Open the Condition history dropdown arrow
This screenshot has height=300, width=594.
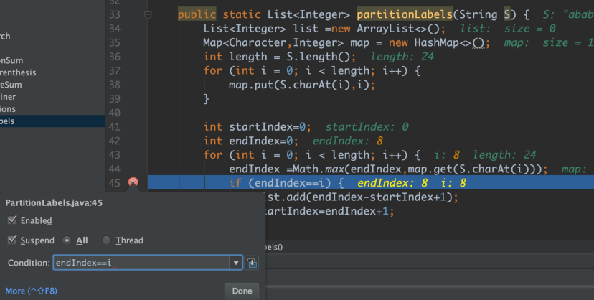click(235, 263)
